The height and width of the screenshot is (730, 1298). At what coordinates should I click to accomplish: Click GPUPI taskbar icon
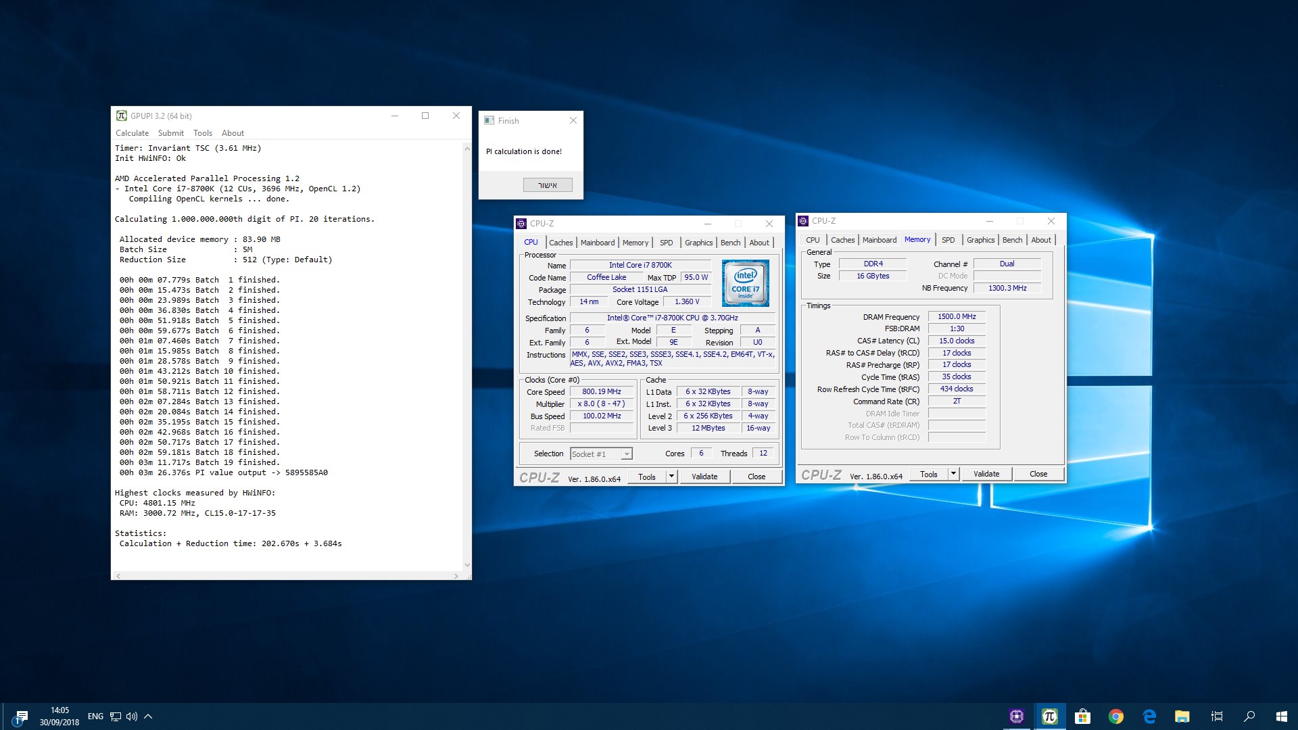[1049, 716]
